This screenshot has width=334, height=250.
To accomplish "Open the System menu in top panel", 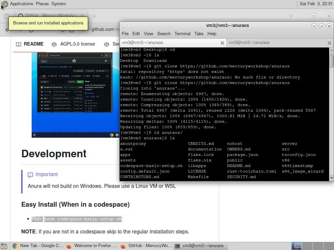I will click(x=59, y=4).
